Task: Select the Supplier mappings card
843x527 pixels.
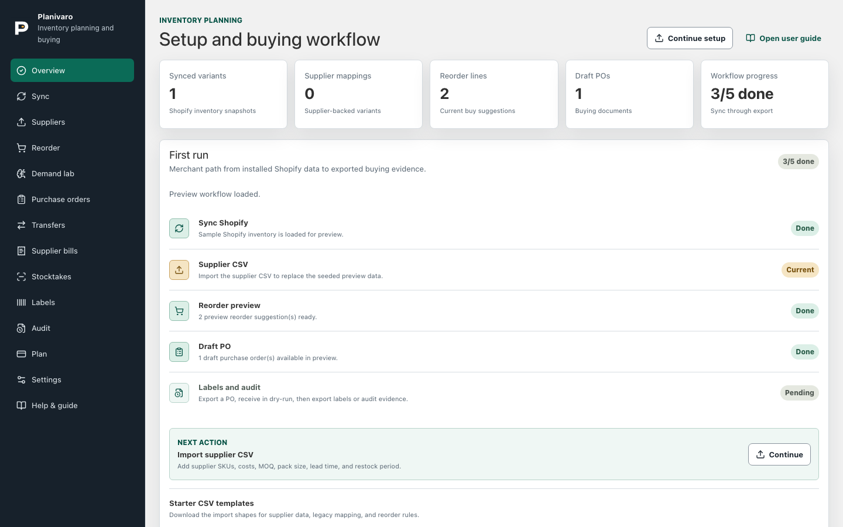Action: coord(358,94)
